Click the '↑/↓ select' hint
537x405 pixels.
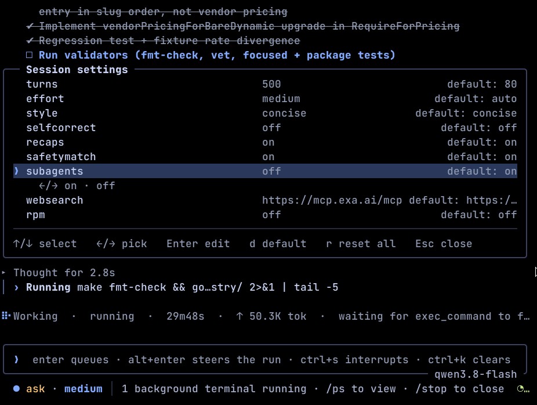click(x=45, y=244)
